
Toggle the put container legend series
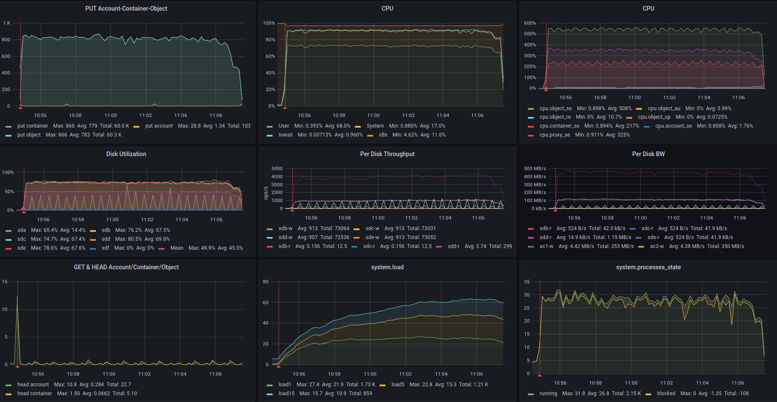click(x=32, y=126)
